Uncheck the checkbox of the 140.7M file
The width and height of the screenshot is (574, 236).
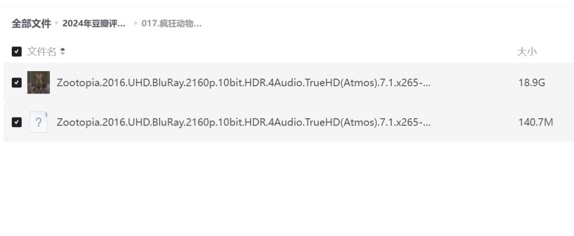(x=16, y=122)
